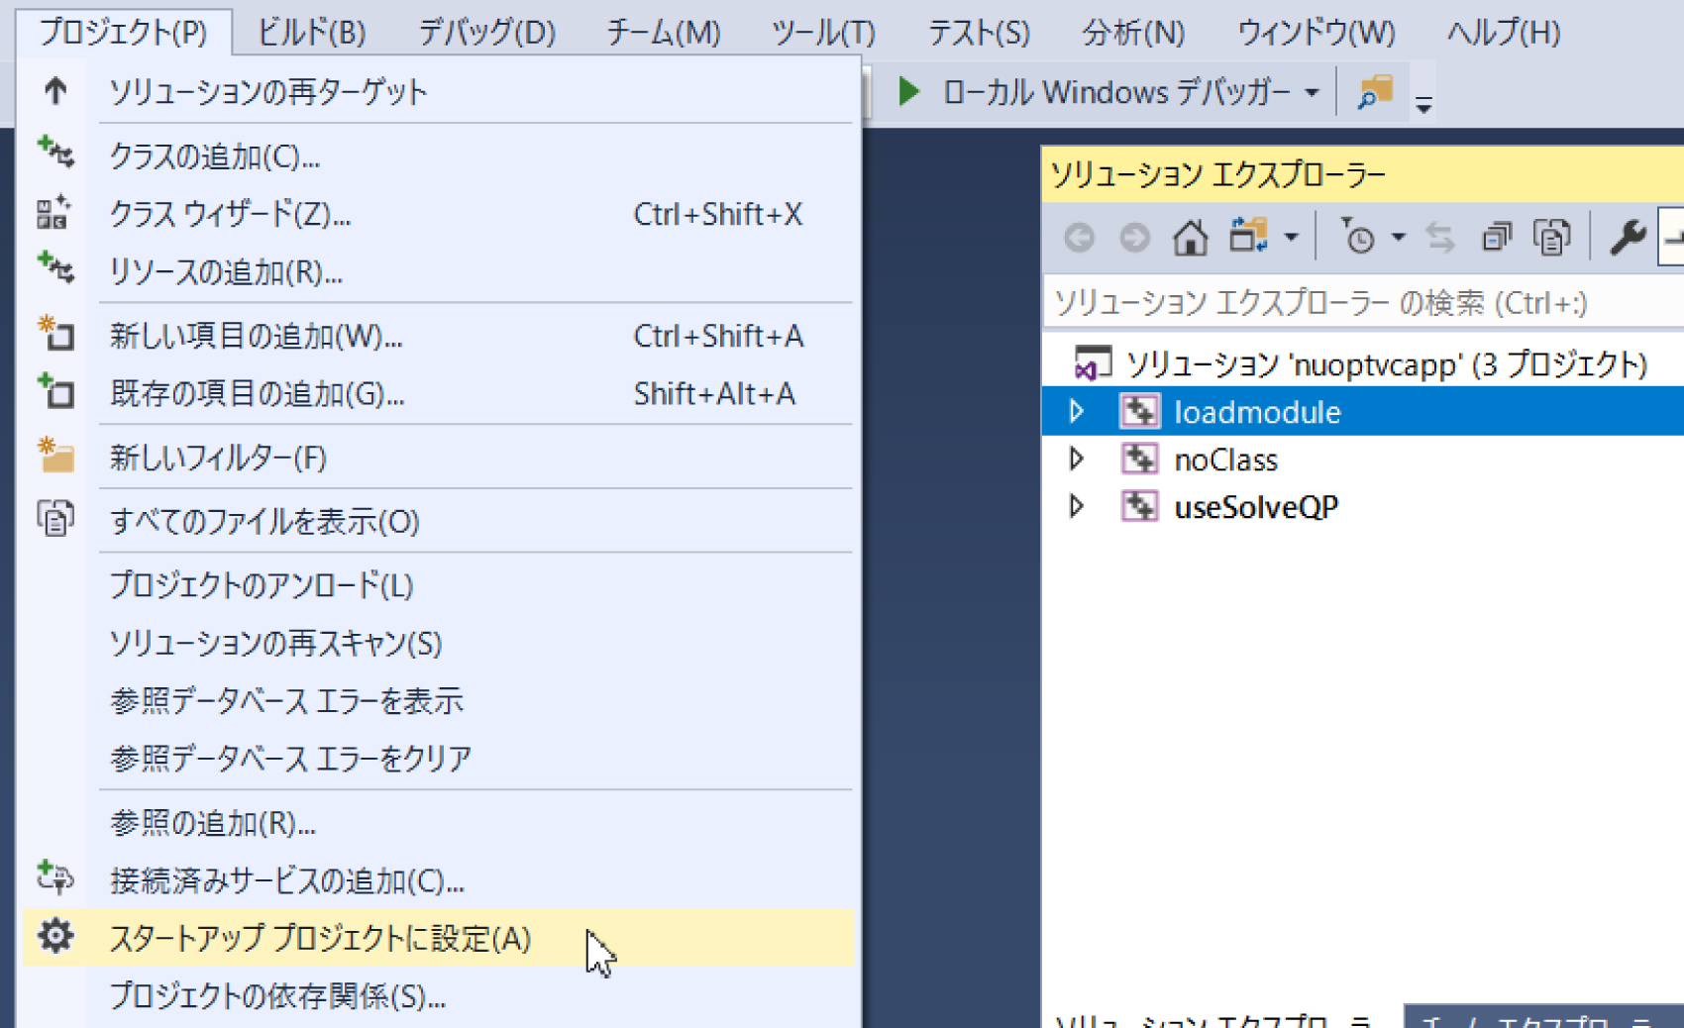Toggle すべてのファイルを表示(O) in Project menu
The width and height of the screenshot is (1684, 1028).
tap(264, 521)
